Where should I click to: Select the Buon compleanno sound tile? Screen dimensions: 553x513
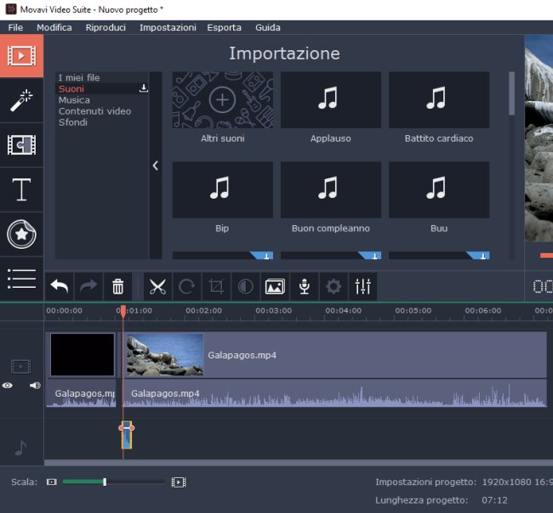(x=331, y=190)
